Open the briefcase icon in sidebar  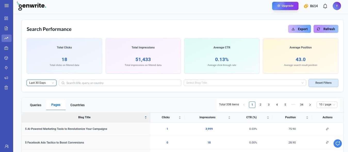pyautogui.click(x=6, y=48)
